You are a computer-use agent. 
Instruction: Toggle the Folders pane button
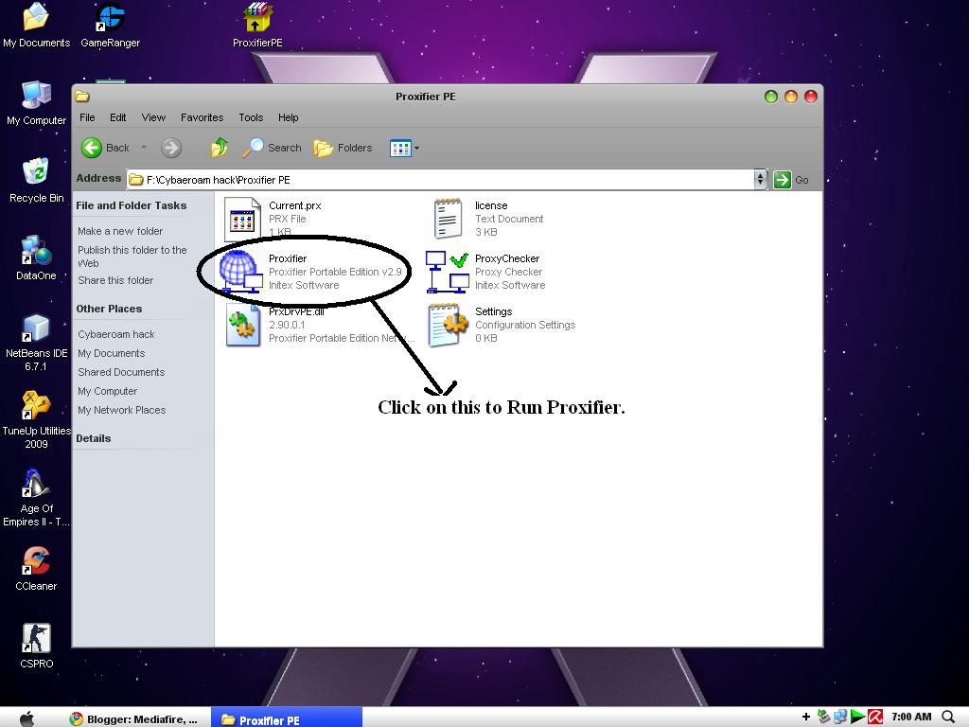click(x=343, y=148)
